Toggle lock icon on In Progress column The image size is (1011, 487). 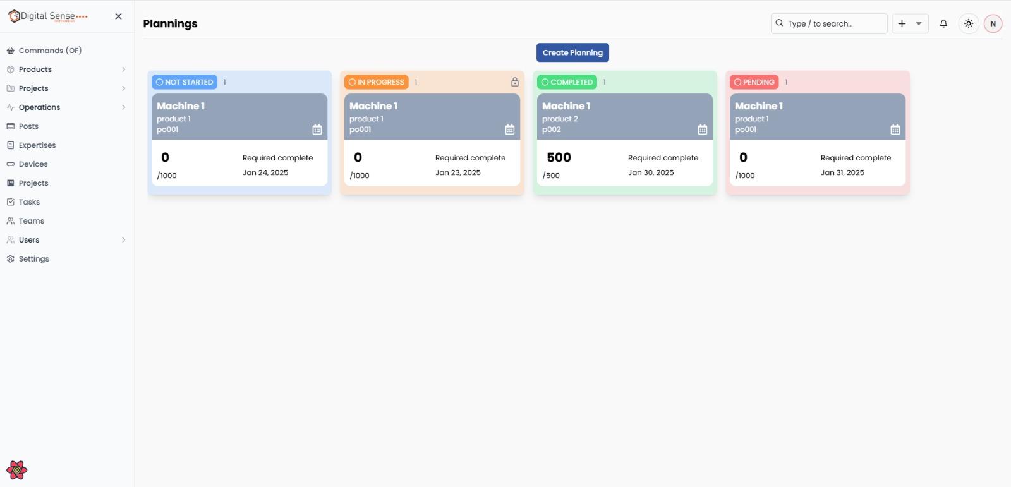(x=515, y=82)
